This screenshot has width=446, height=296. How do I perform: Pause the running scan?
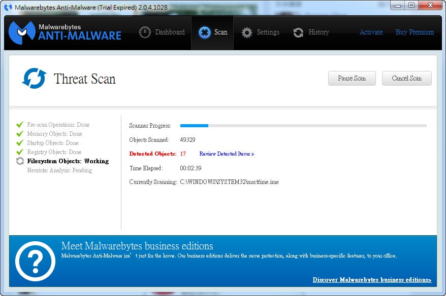pyautogui.click(x=352, y=79)
